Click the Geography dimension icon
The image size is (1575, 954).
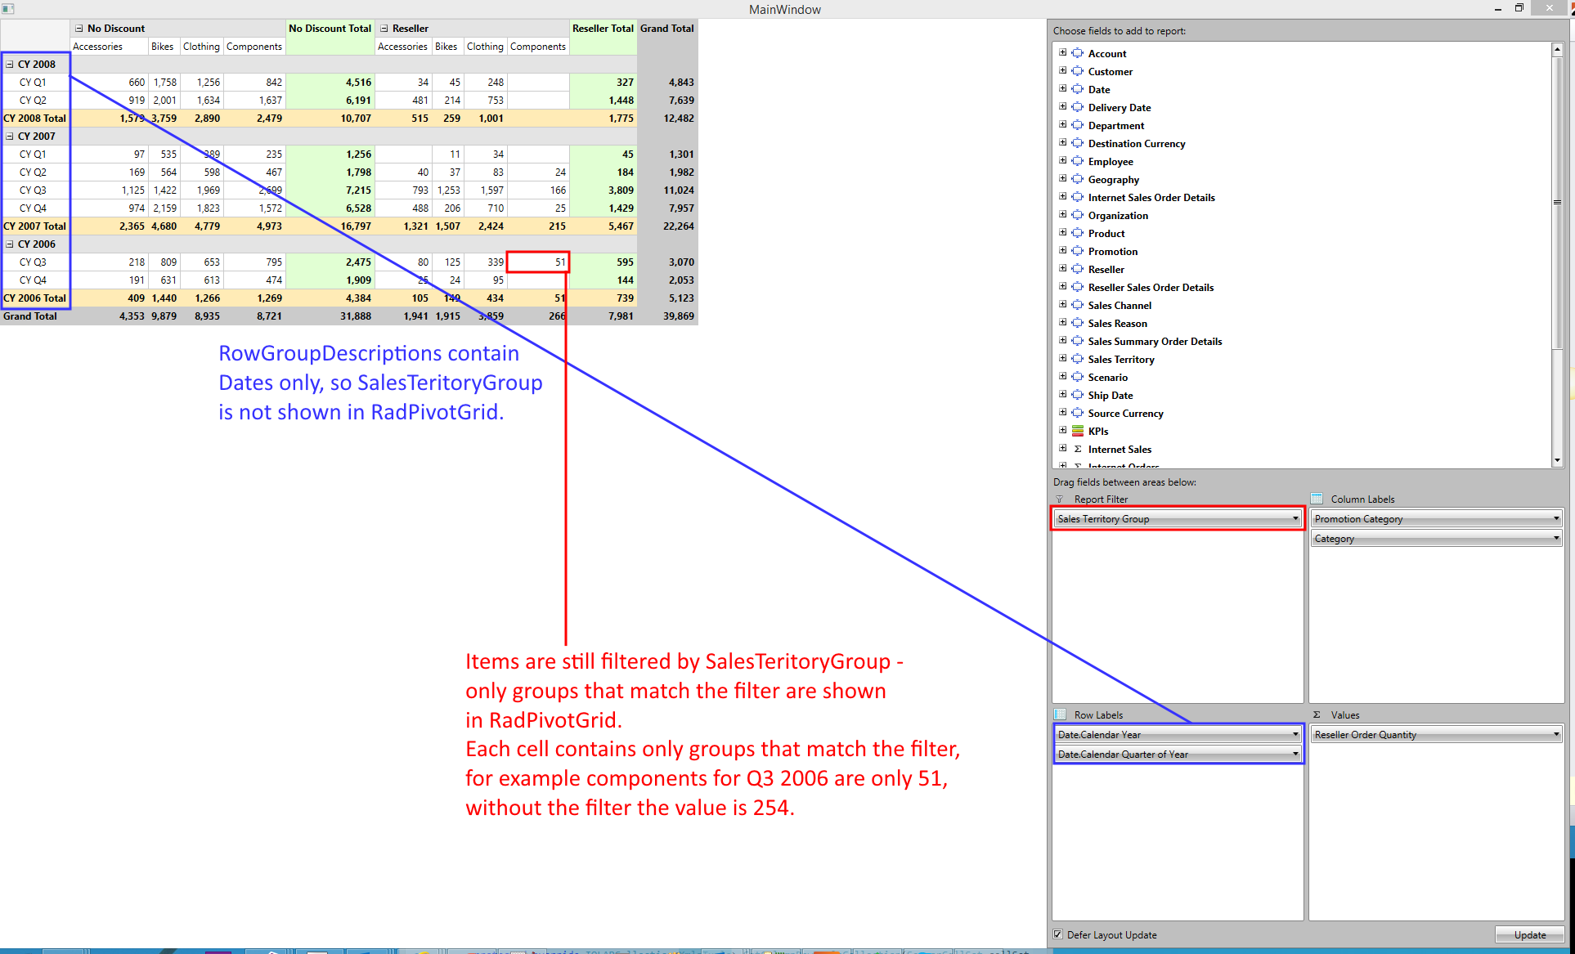coord(1078,179)
